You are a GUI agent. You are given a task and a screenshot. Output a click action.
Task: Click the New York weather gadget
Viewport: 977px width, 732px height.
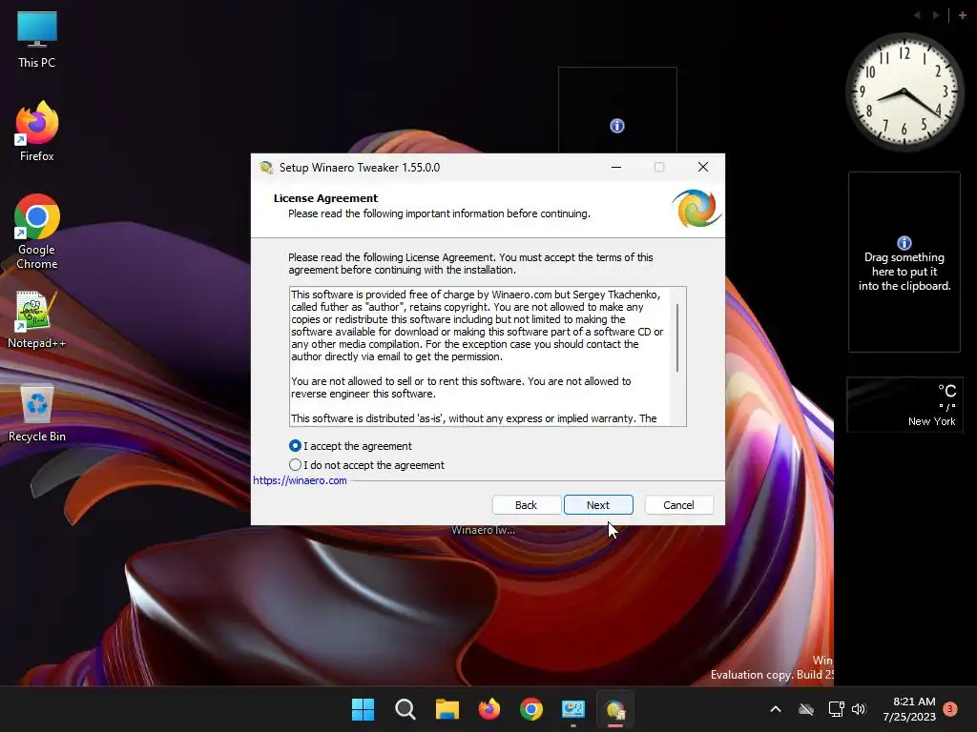pyautogui.click(x=904, y=404)
